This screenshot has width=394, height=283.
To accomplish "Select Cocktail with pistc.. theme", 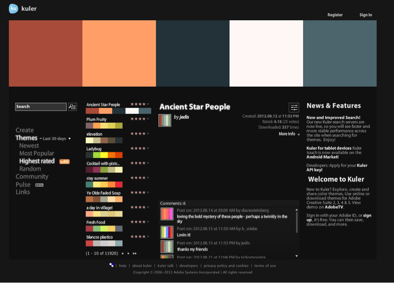I will pos(104,170).
